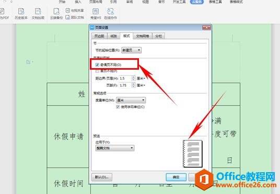Select the highlighted 云服务 ribbon tab
Screen dimensions: 280x194
pyautogui.click(x=197, y=2)
